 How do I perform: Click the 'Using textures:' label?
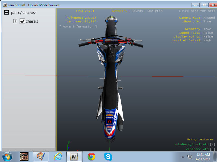(201, 139)
